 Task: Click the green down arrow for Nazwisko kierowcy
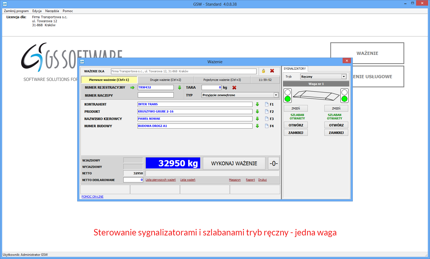click(x=257, y=119)
